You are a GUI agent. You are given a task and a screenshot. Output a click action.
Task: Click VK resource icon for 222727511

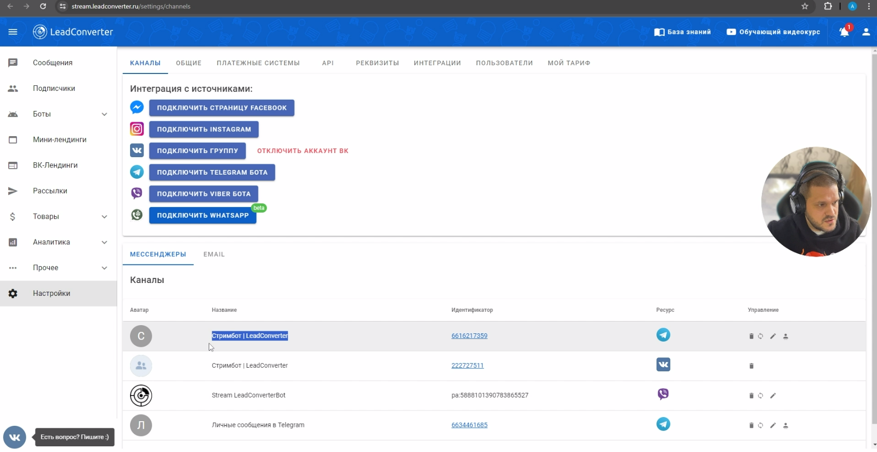(663, 365)
